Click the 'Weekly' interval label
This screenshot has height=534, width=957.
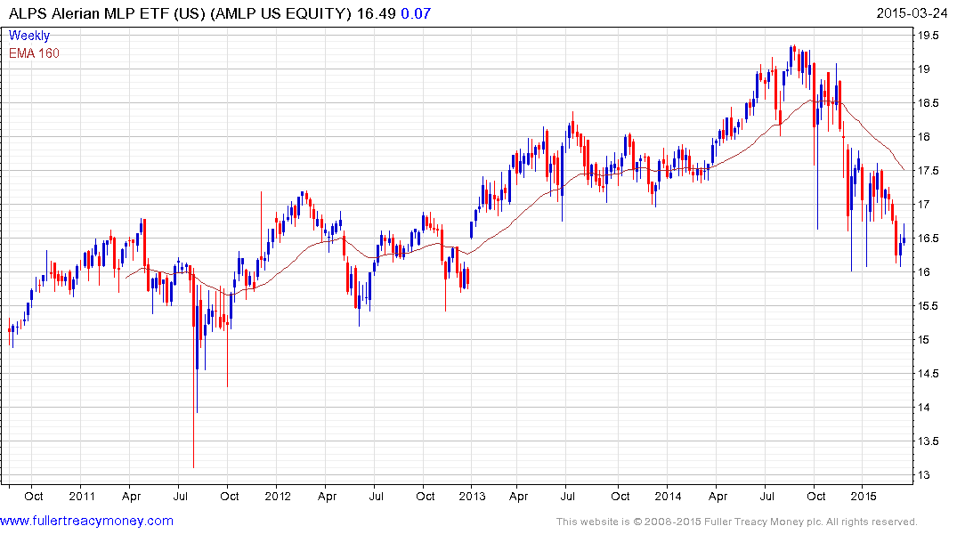(29, 36)
